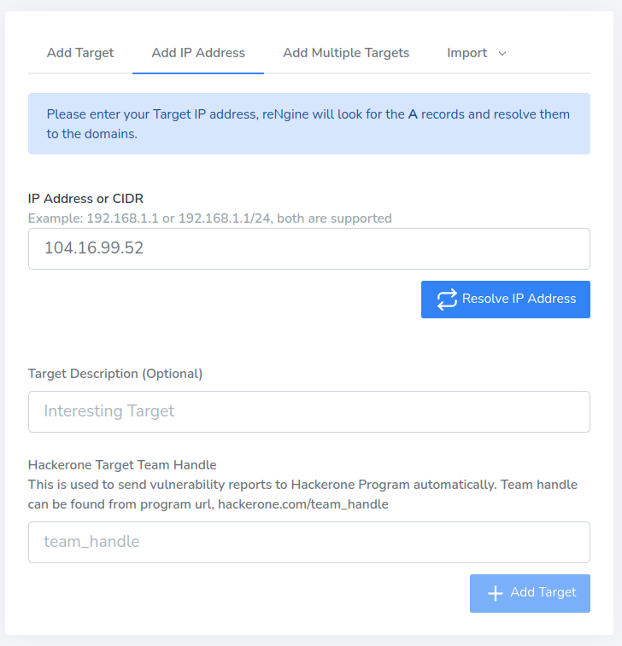Viewport: 622px width, 646px height.
Task: Click the 'IP Address or CIDR' label
Action: (85, 198)
